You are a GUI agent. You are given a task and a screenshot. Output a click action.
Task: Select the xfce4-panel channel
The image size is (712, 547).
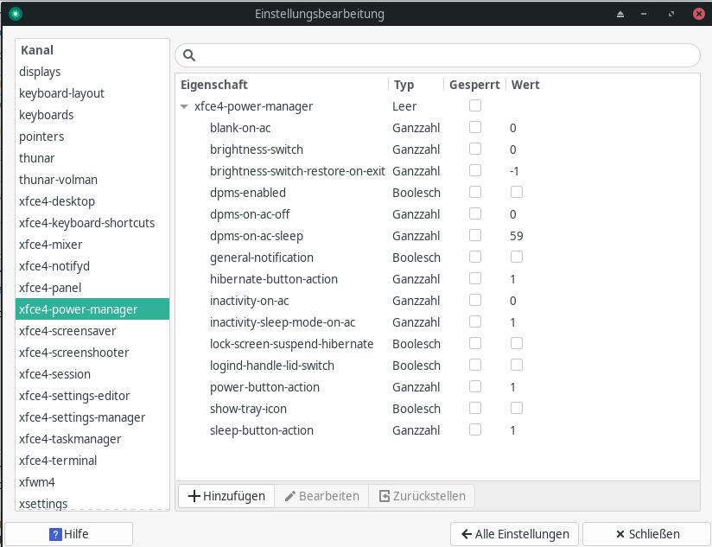click(50, 288)
